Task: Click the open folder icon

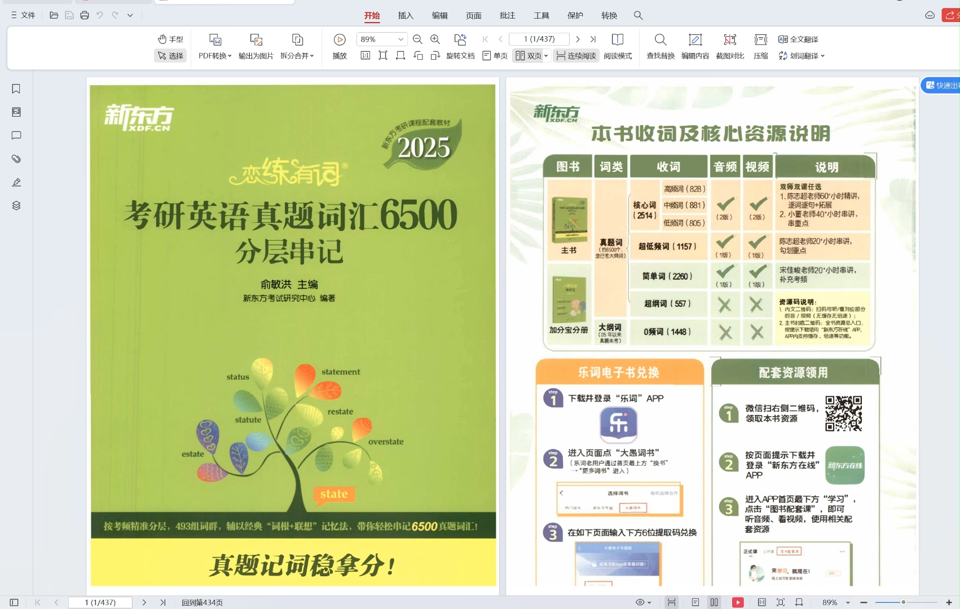Action: (x=54, y=15)
